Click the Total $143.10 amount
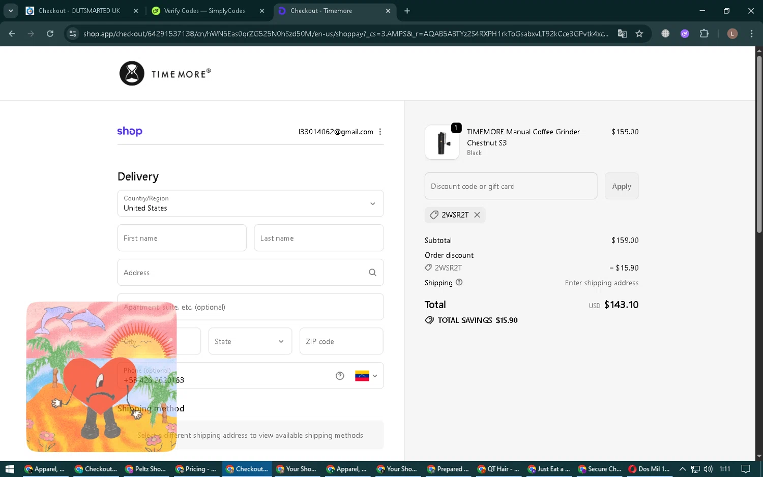Screen dimensions: 763x477 click(x=621, y=305)
